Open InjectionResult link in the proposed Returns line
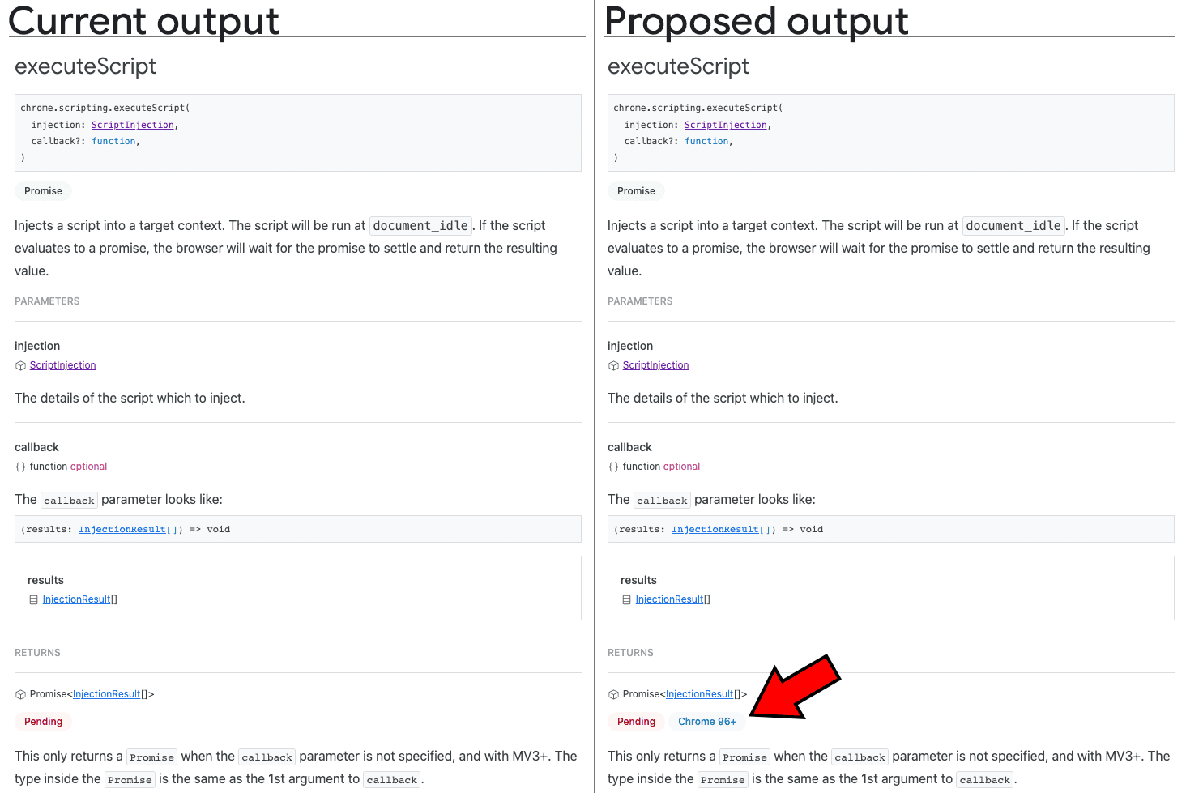 [699, 693]
